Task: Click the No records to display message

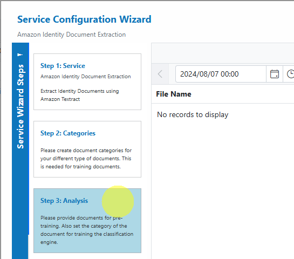Action: pos(193,114)
